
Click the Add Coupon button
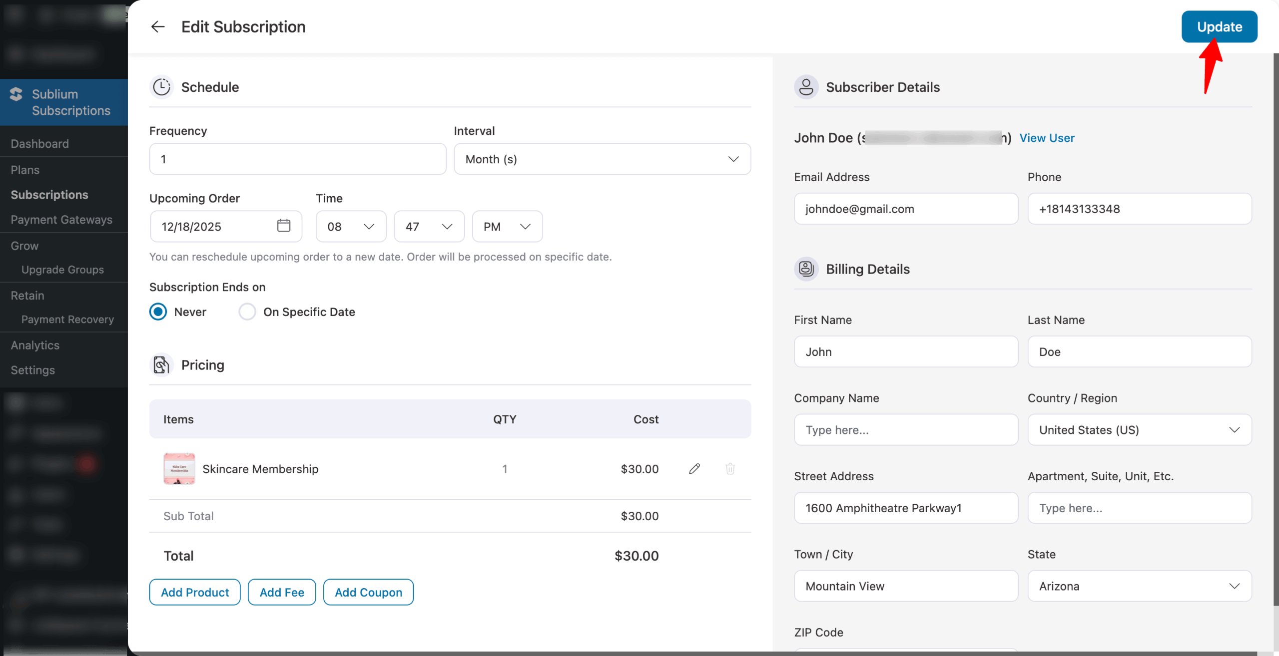(x=368, y=592)
